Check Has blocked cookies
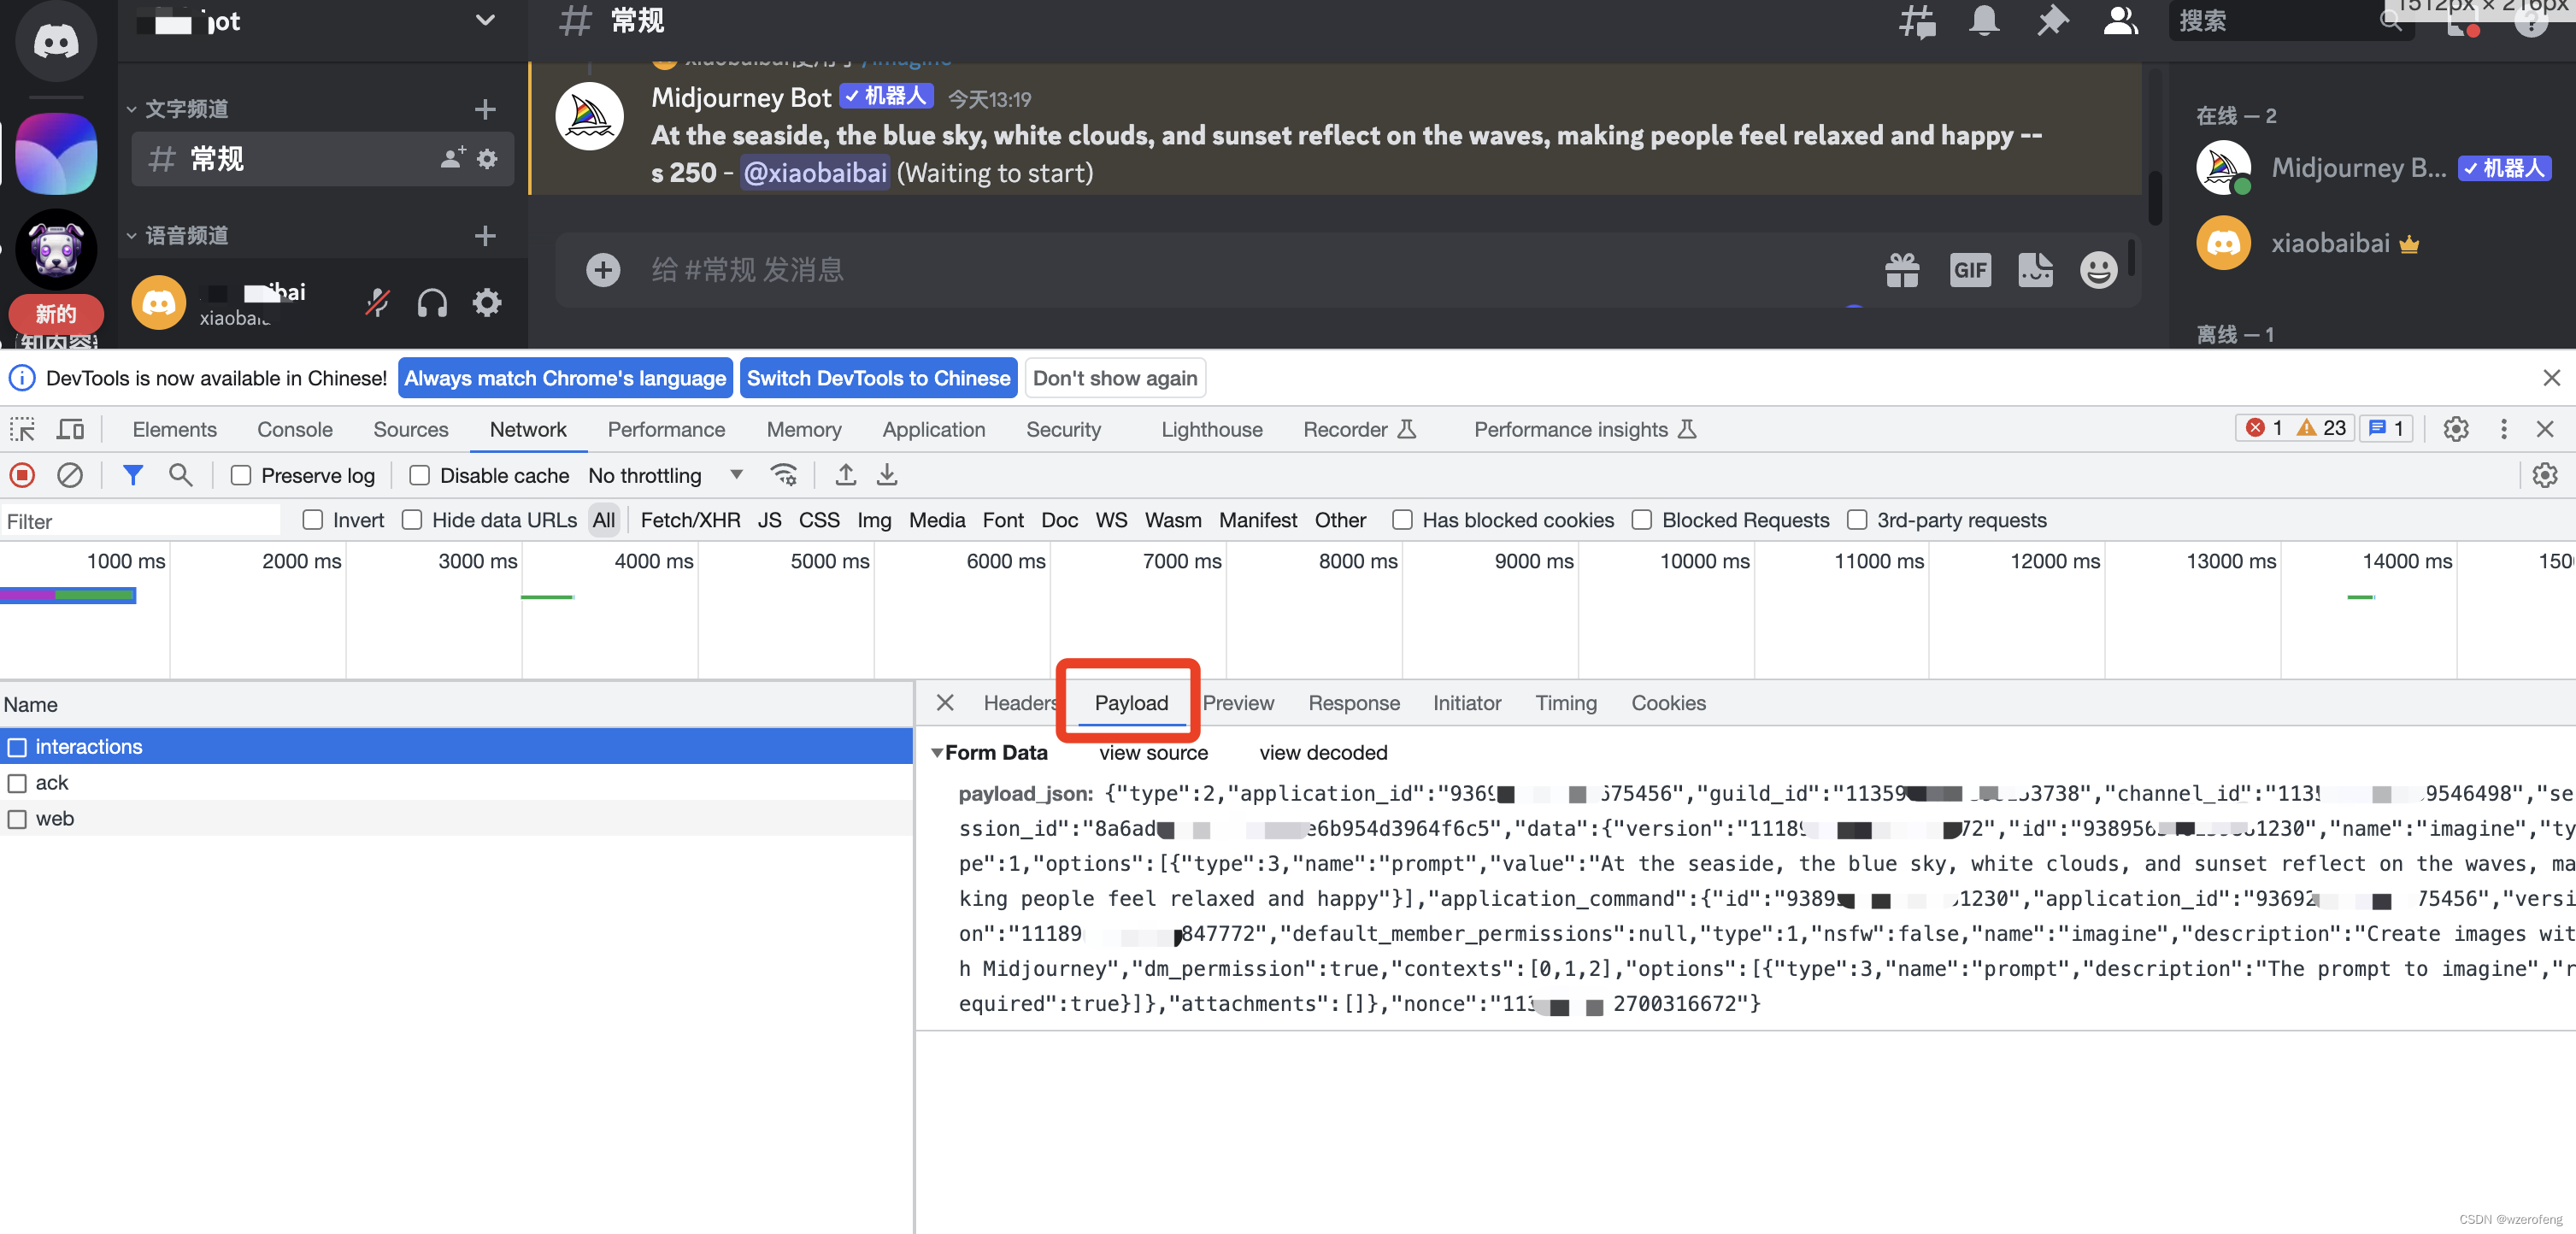2576x1234 pixels. point(1403,520)
